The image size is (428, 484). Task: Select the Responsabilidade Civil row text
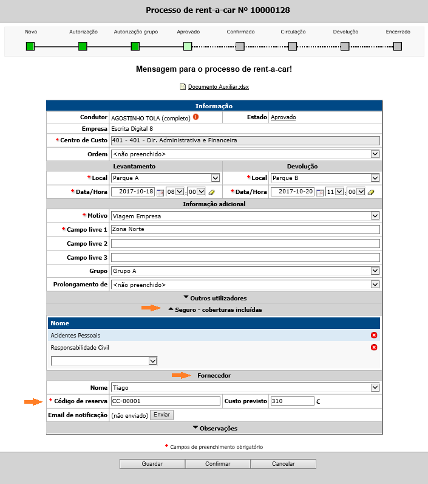pos(80,348)
